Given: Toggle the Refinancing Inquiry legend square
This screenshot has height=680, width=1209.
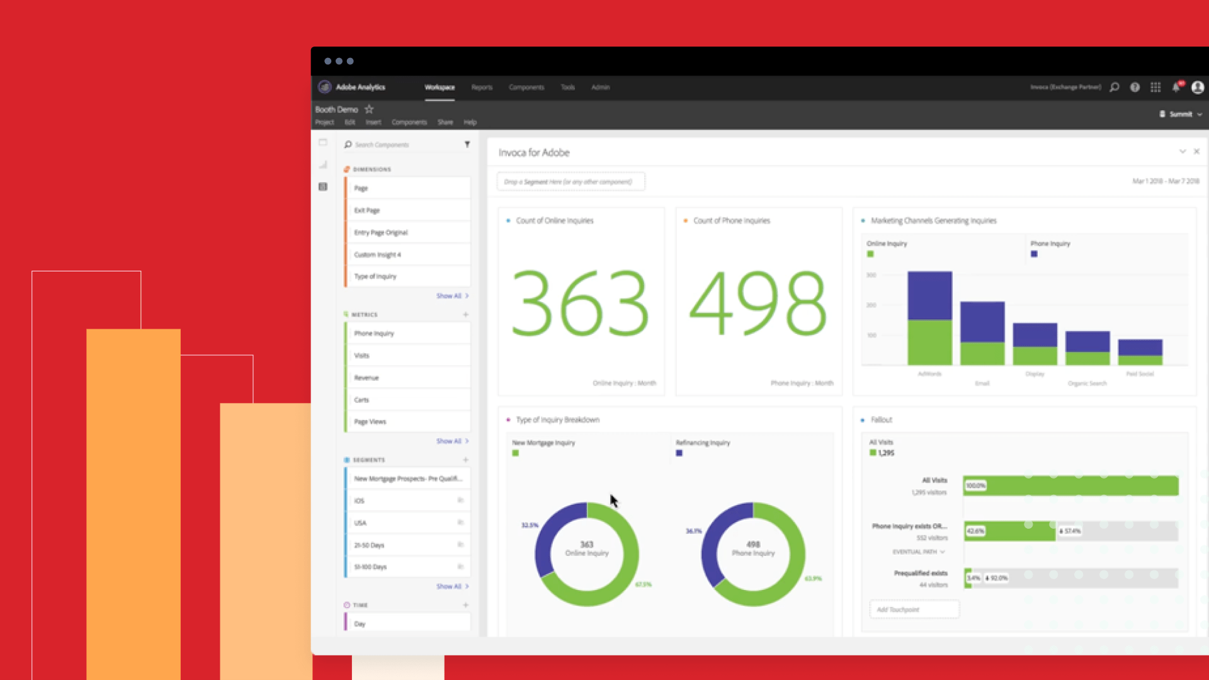Looking at the screenshot, I should (x=679, y=453).
